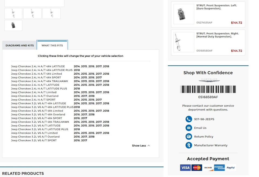Open Normal Duty Right strut product image

pyautogui.click(x=184, y=42)
